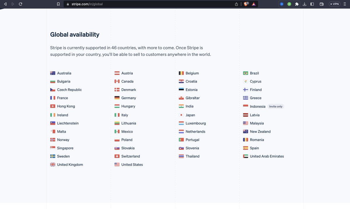Select the Austria country link
The width and height of the screenshot is (350, 209).
pos(127,73)
